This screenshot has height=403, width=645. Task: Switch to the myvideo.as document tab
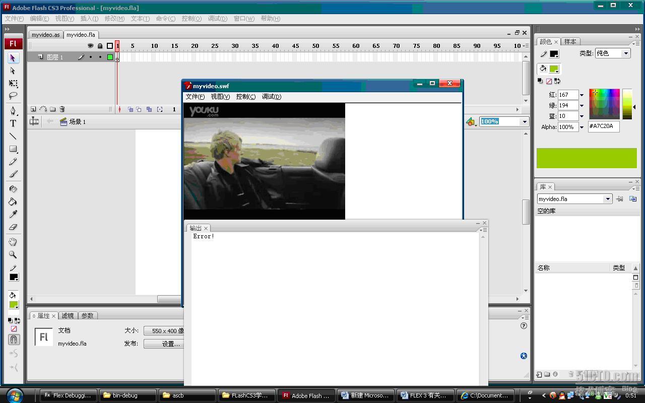click(46, 35)
